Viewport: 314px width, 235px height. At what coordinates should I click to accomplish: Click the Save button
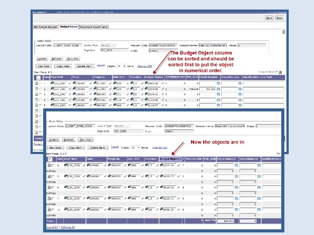point(269,18)
